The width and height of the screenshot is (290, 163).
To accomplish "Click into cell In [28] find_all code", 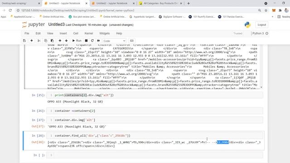I will 155,135.
